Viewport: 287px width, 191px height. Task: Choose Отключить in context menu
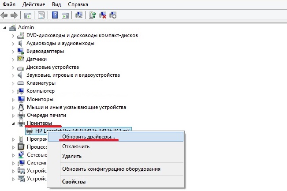(x=116, y=146)
